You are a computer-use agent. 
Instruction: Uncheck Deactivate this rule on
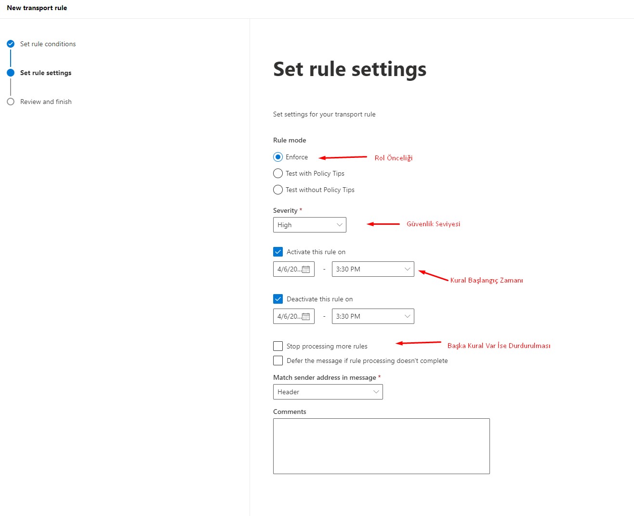click(x=278, y=299)
